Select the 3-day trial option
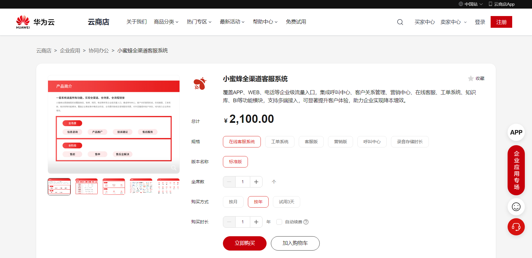This screenshot has width=532, height=258. point(286,202)
